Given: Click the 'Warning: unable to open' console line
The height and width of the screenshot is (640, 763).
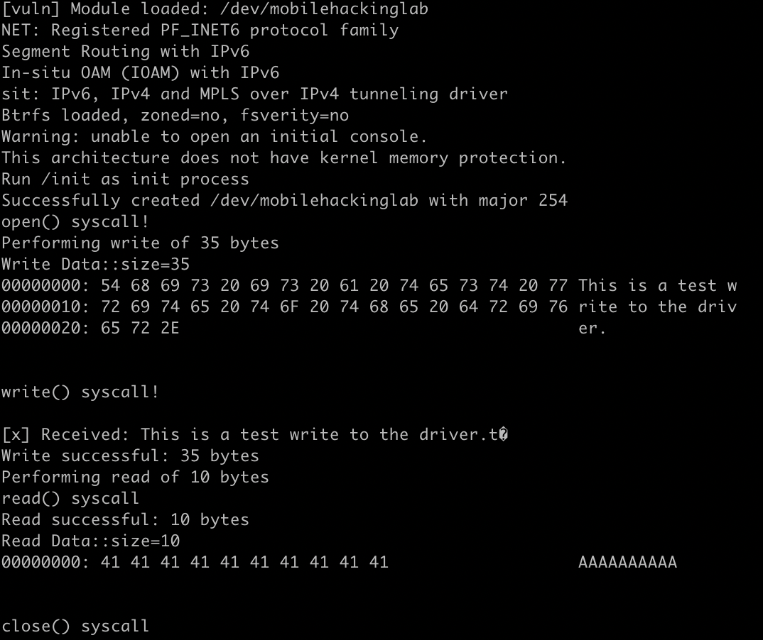Looking at the screenshot, I should point(214,136).
